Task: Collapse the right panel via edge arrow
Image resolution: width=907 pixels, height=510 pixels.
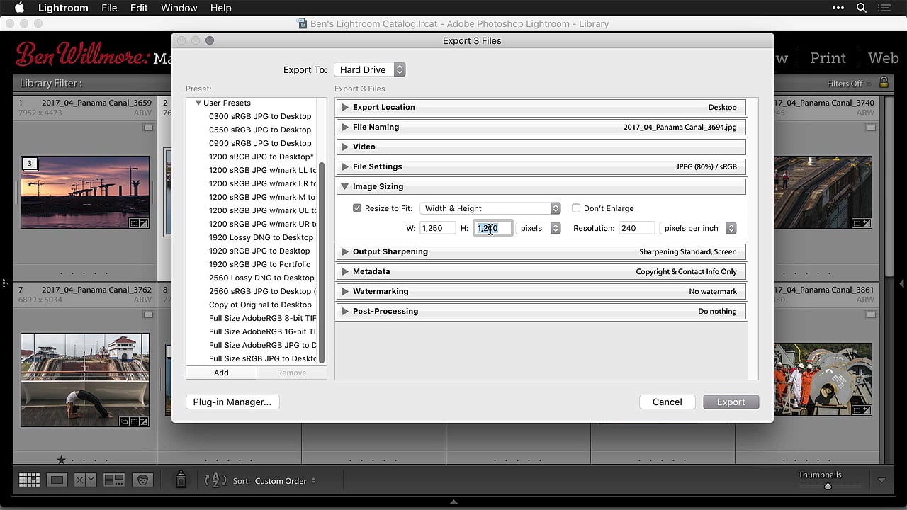Action: click(x=902, y=283)
